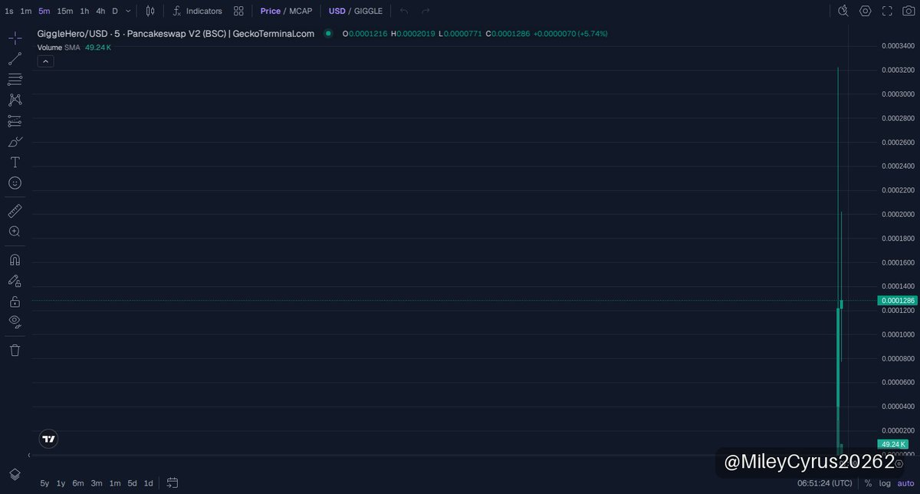The image size is (920, 494).
Task: Select the 5m timeframe
Action: coord(44,11)
